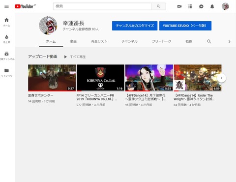Open the アップロード動画 section link
Screen dimensions: 236x182
pyautogui.click(x=43, y=57)
